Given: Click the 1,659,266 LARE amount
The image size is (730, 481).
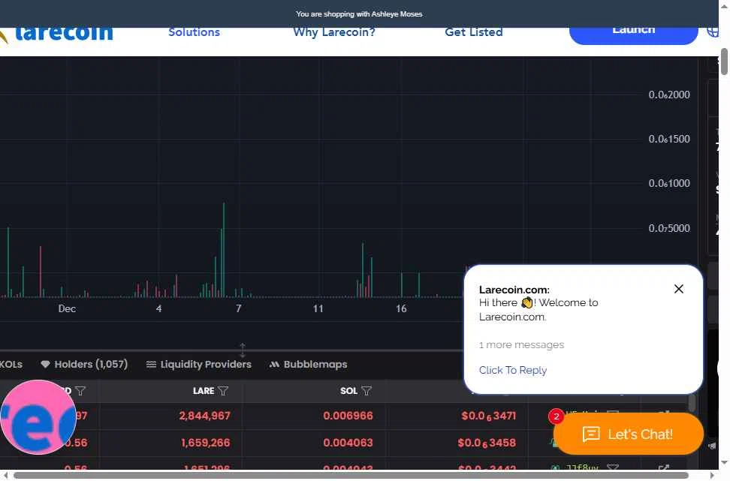Looking at the screenshot, I should click(205, 443).
